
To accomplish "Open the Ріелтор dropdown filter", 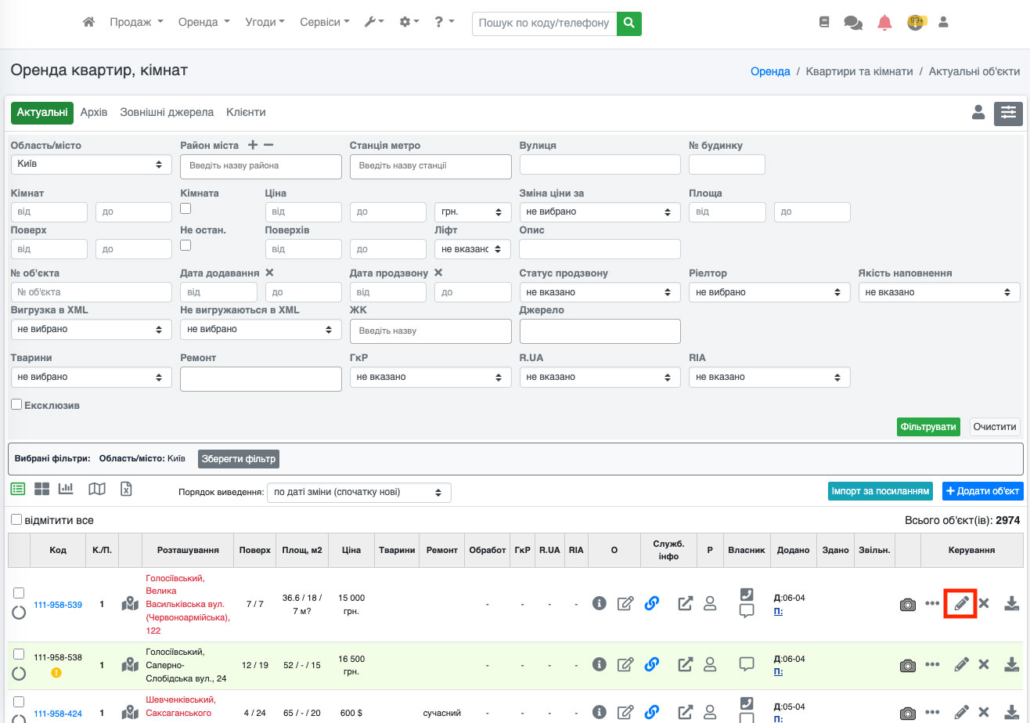I will click(769, 292).
